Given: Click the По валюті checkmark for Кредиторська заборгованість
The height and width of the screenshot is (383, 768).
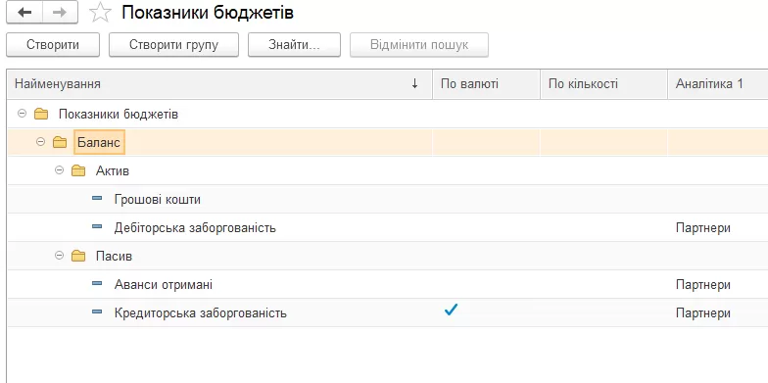Looking at the screenshot, I should [451, 310].
